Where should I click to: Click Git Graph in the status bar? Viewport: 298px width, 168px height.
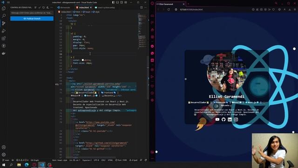point(34,160)
